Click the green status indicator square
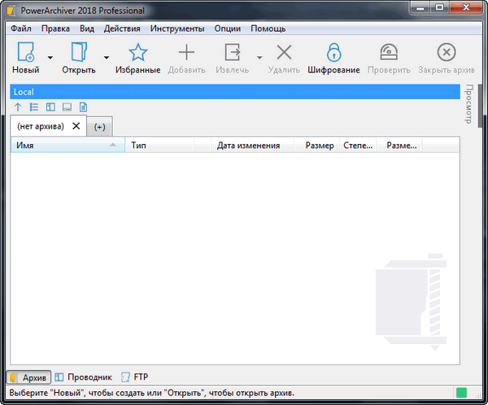Image resolution: width=488 pixels, height=405 pixels. click(x=462, y=394)
